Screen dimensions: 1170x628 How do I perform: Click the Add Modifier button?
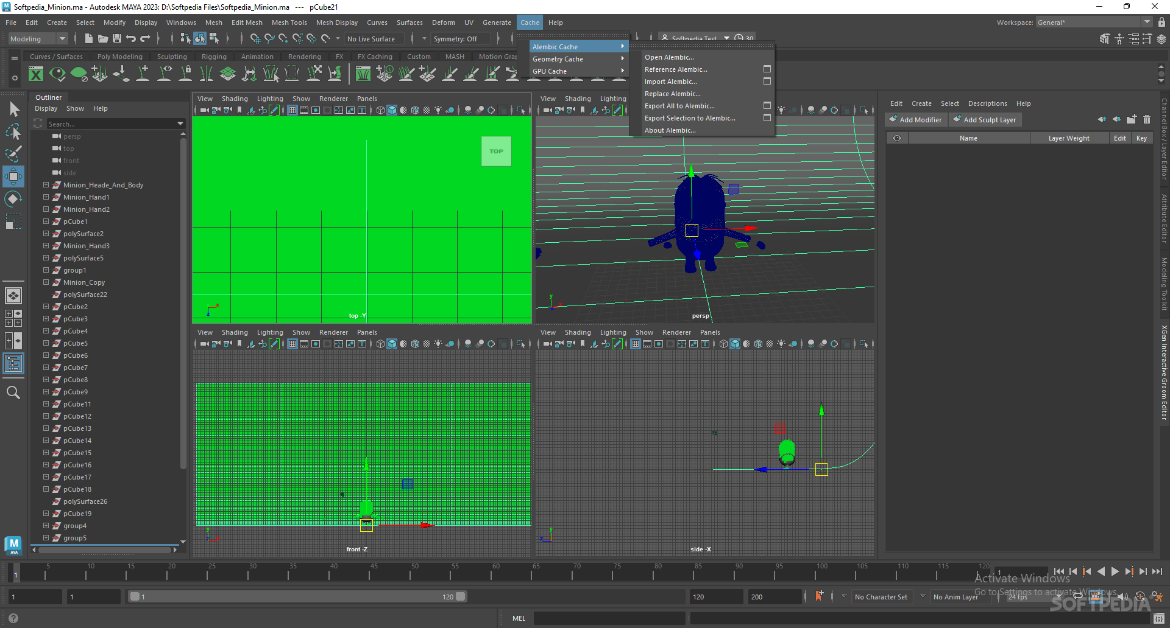pos(915,119)
